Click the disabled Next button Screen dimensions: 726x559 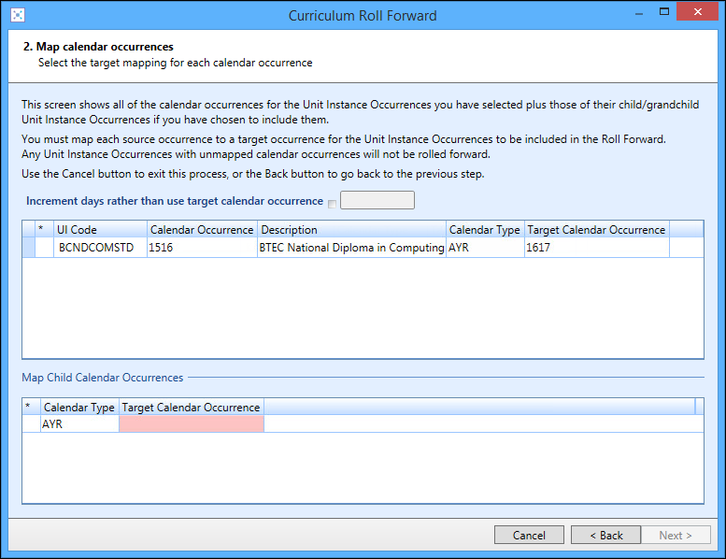click(676, 535)
